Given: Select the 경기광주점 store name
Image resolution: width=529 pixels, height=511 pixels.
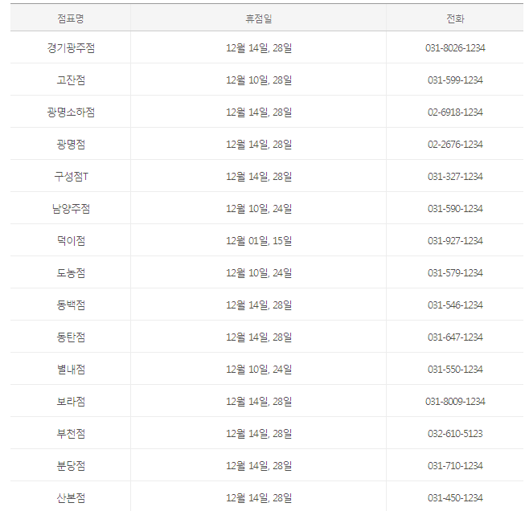Looking at the screenshot, I should coord(71,48).
